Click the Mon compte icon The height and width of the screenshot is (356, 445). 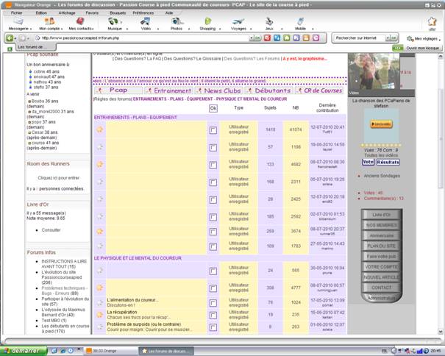(x=49, y=21)
